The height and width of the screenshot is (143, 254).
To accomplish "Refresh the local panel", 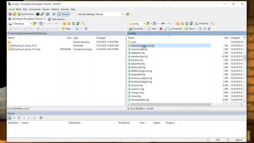I will (78, 24).
